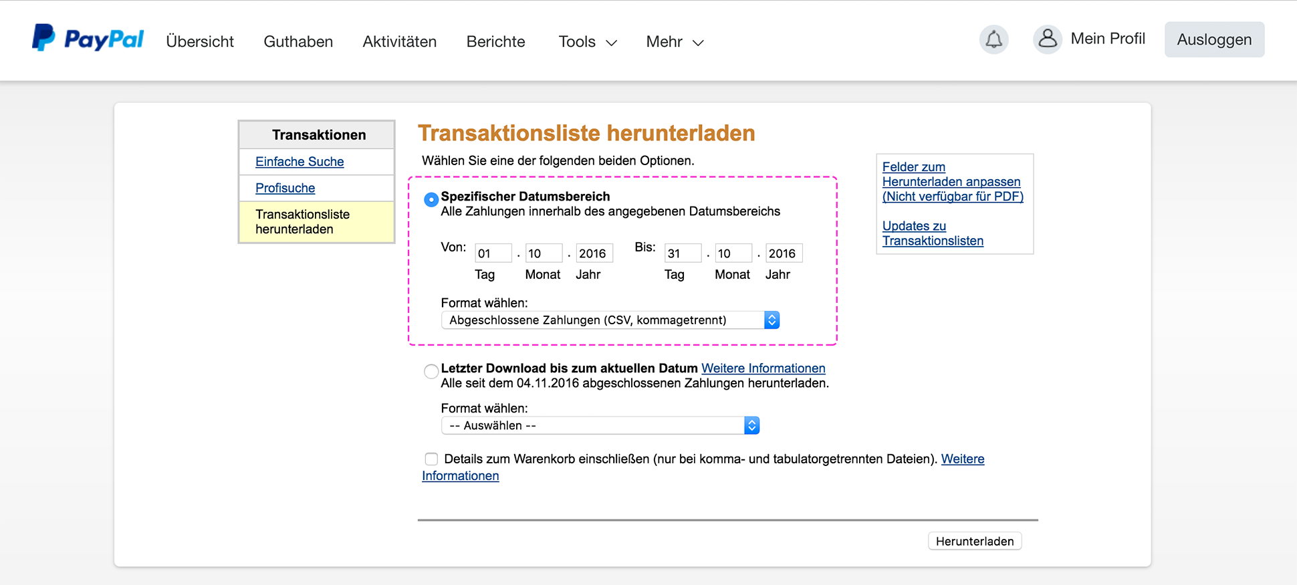1297x585 pixels.
Task: Select Letzter Download bis zum aktuellen Datum
Action: (431, 371)
